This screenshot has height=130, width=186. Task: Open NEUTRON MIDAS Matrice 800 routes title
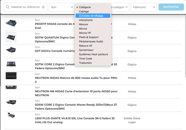pyautogui.click(x=76, y=80)
